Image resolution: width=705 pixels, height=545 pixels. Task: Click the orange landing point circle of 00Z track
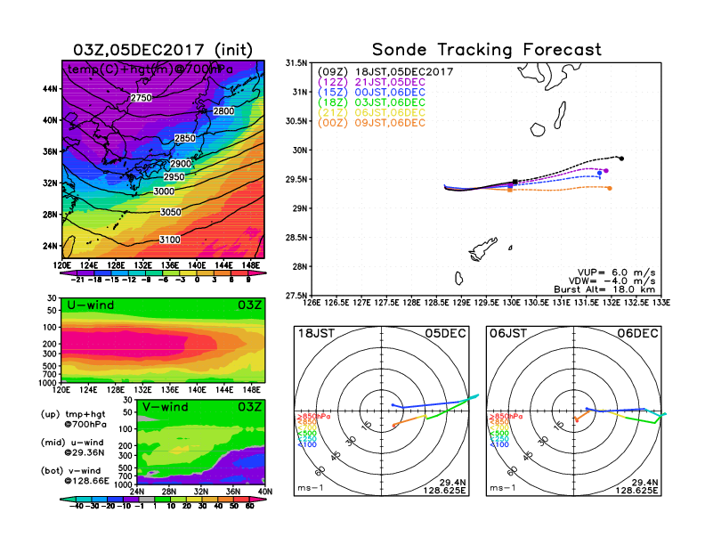pyautogui.click(x=609, y=188)
